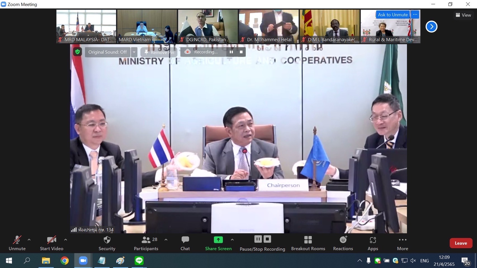Toggle Original Sound setting

[x=107, y=52]
